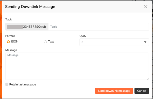Click the JSON label text

click(15, 42)
